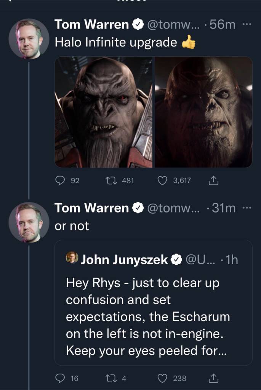261x390 pixels.
Task: Tap John Junyszek's small avatar in quote
Action: point(72,258)
